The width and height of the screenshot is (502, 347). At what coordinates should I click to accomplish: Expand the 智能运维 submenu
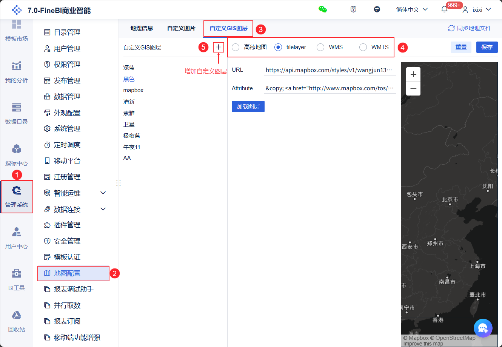coord(103,193)
